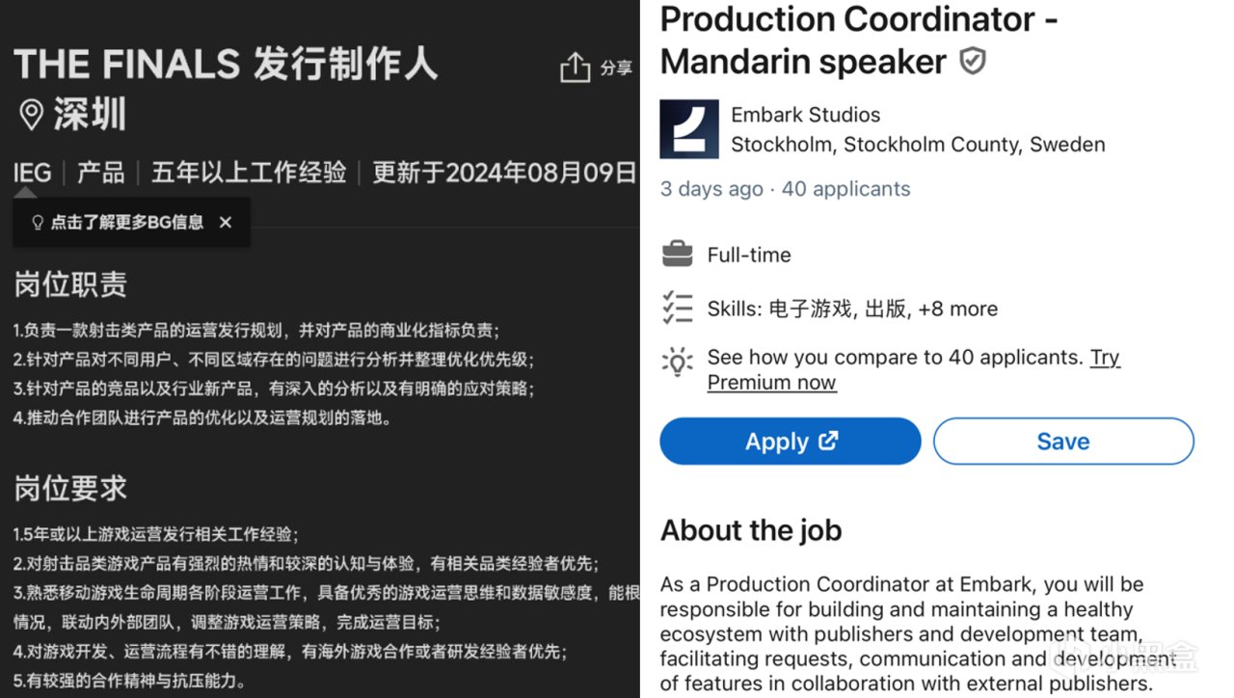The width and height of the screenshot is (1234, 698).
Task: Click 点击了解更多BG信息 tooltip text
Action: (x=127, y=223)
